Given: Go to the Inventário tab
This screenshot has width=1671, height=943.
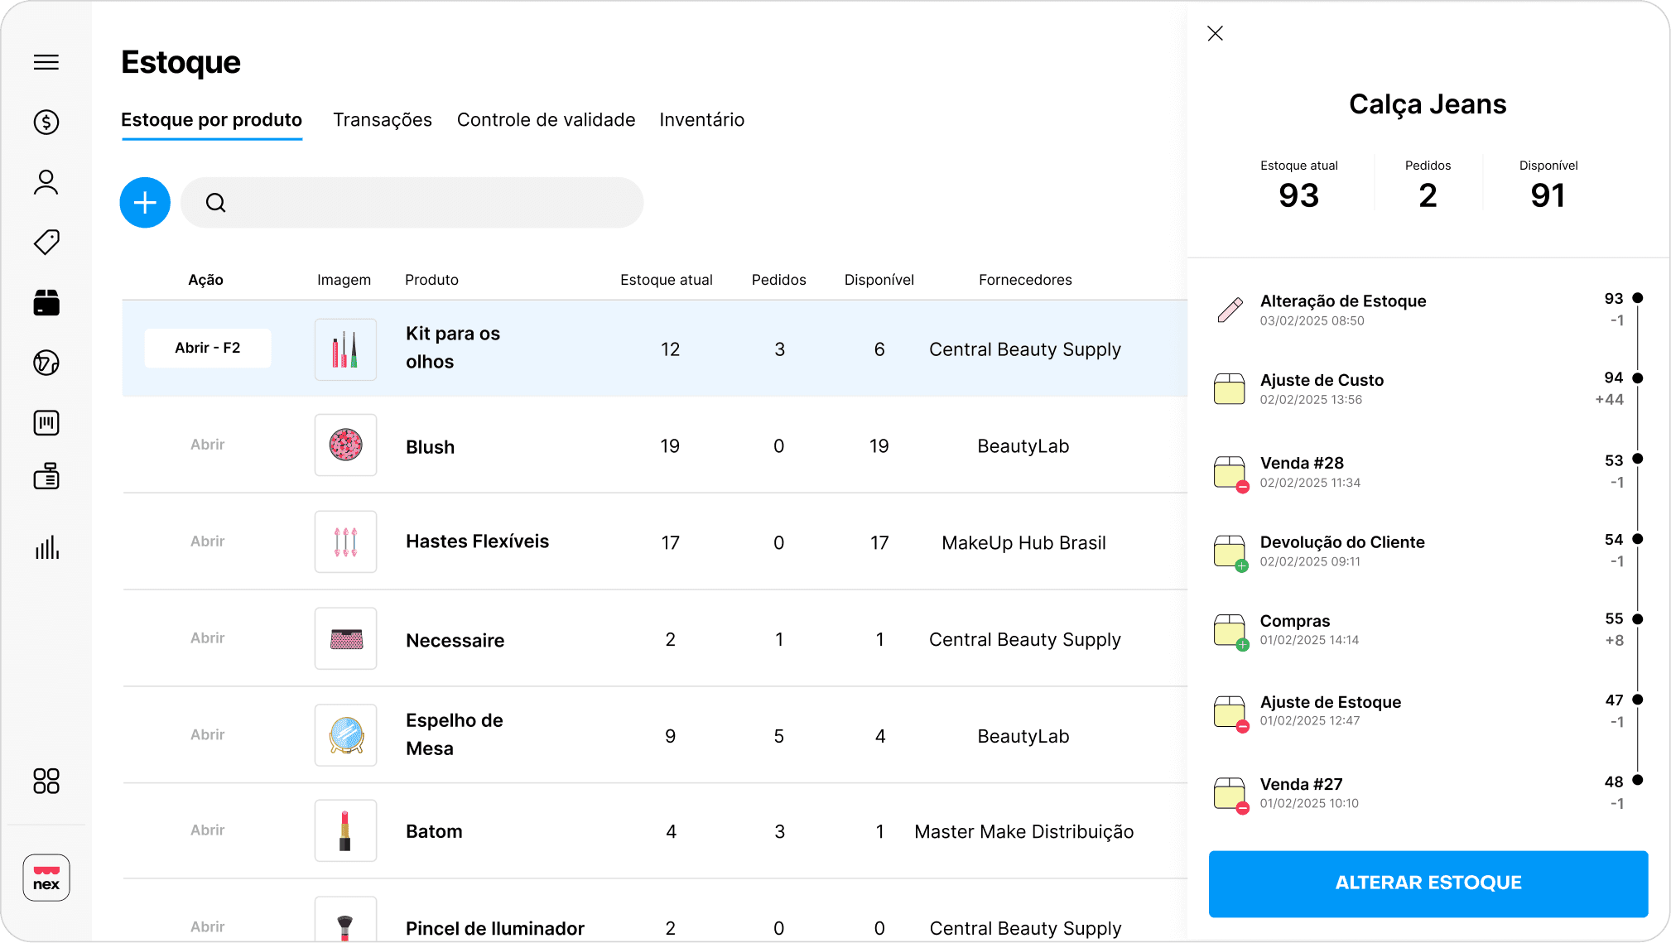Looking at the screenshot, I should (701, 120).
